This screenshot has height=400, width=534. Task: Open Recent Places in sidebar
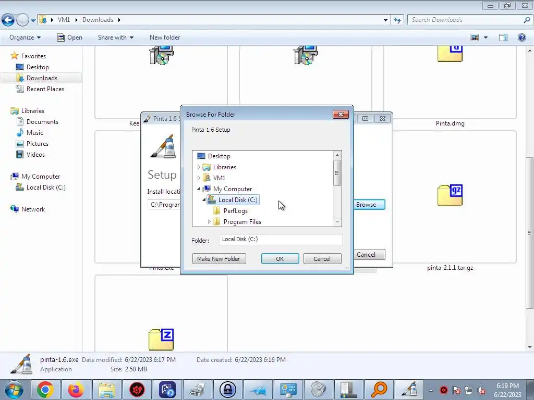click(x=45, y=89)
